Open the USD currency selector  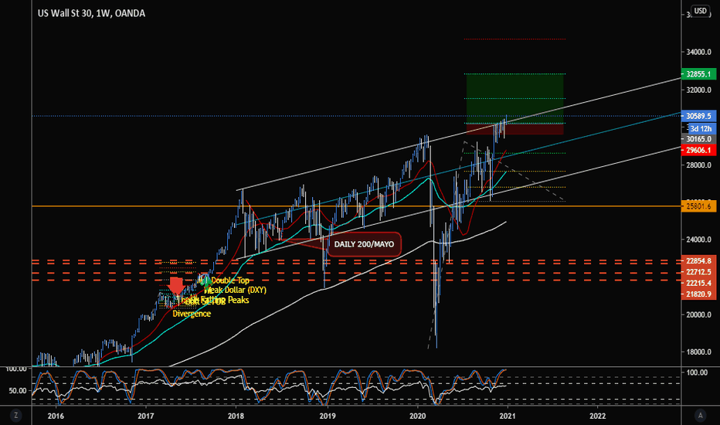pyautogui.click(x=700, y=11)
